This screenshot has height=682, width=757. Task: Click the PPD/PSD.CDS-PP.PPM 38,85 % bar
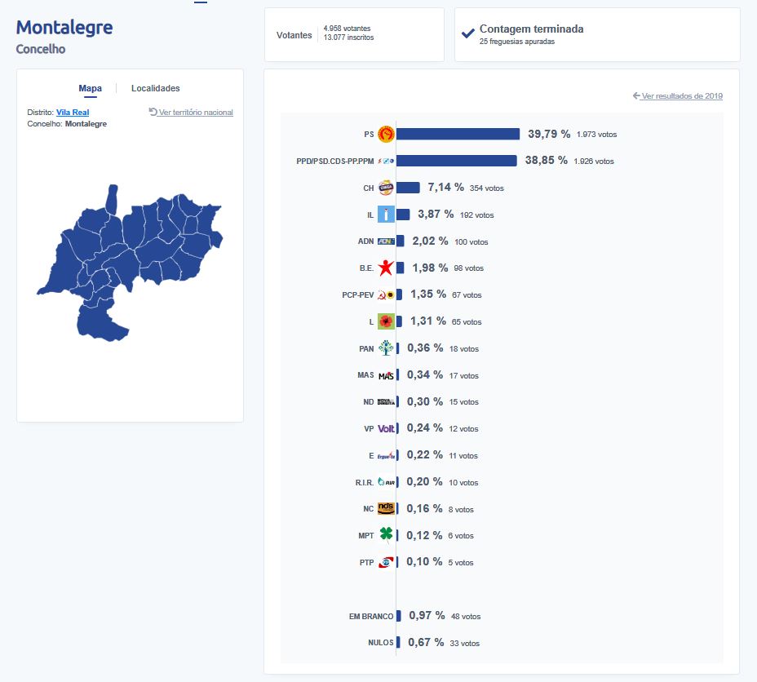point(456,161)
